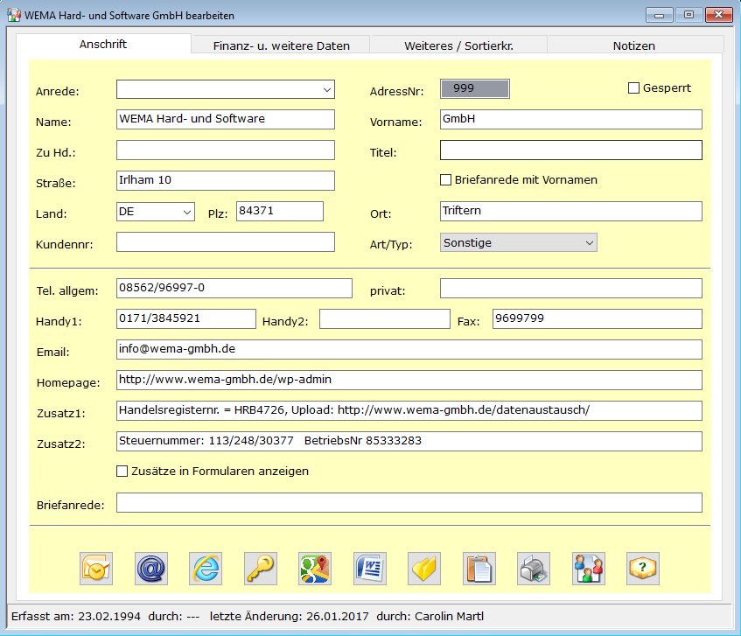Select the Weiteres / Sortierkr. tab
The height and width of the screenshot is (636, 741).
(458, 45)
